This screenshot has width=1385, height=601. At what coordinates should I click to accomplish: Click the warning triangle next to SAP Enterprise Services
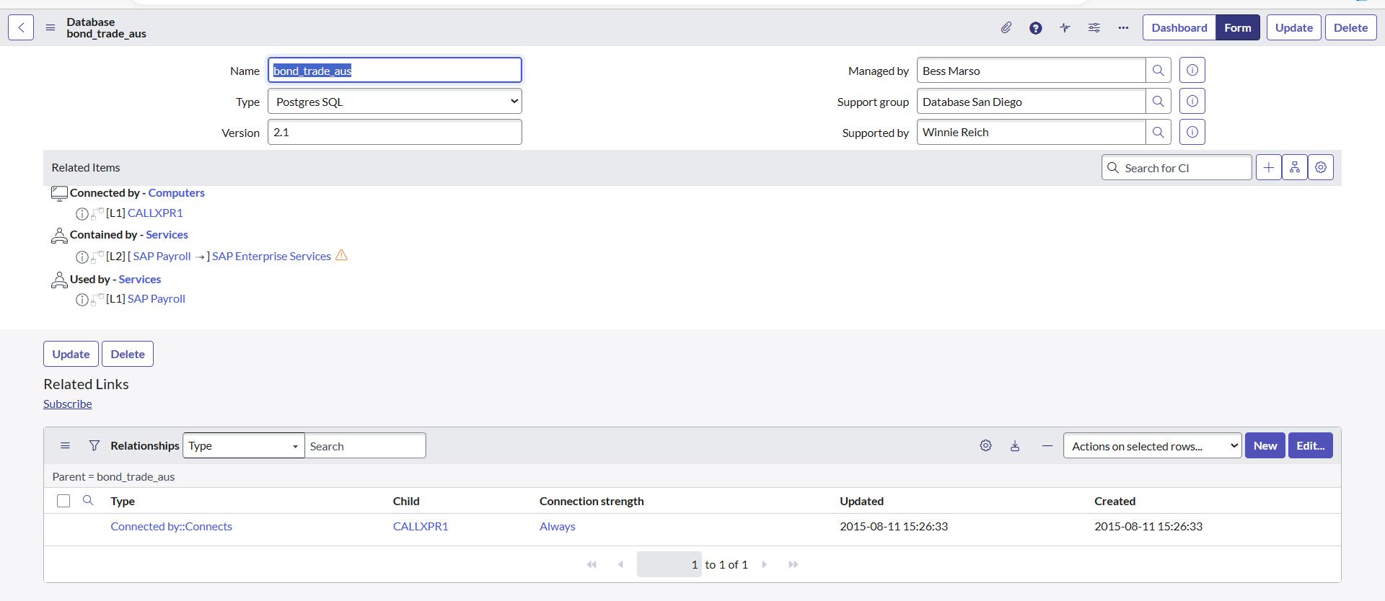pos(341,255)
